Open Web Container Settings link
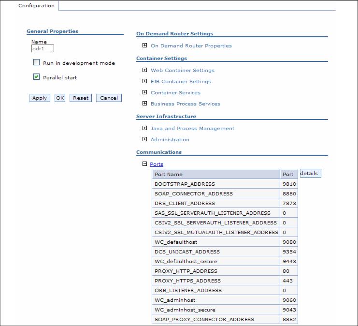The height and width of the screenshot is (326, 358). (183, 71)
